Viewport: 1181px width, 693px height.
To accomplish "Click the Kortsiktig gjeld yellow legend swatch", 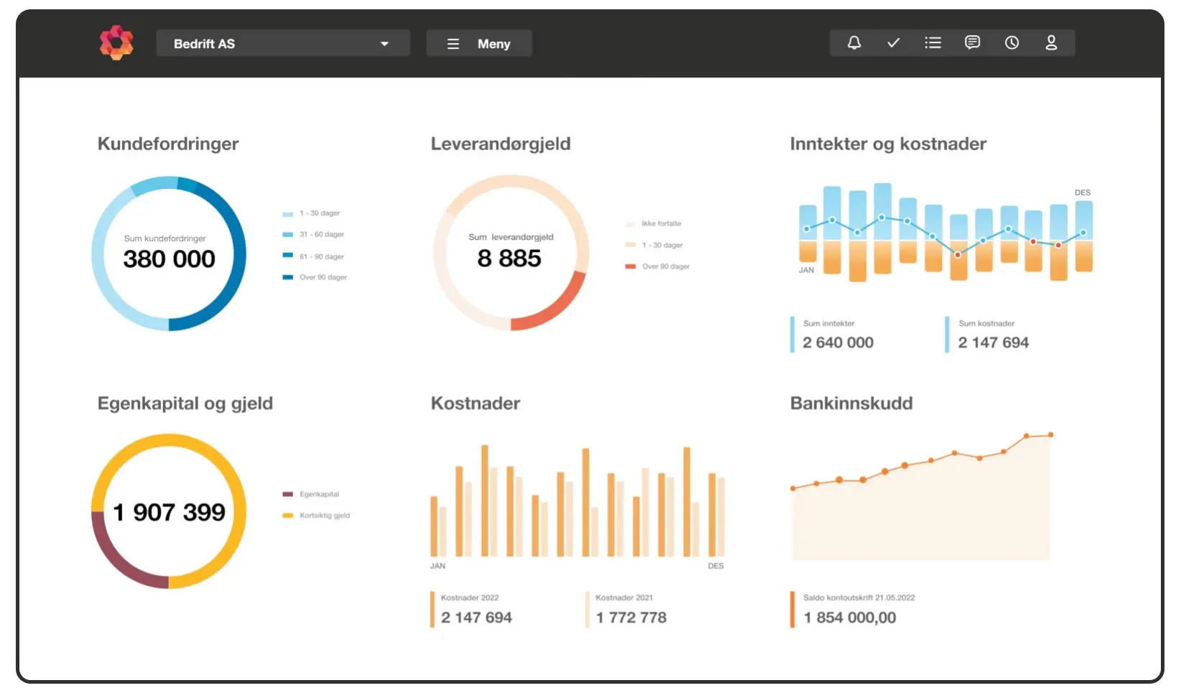I will 288,516.
